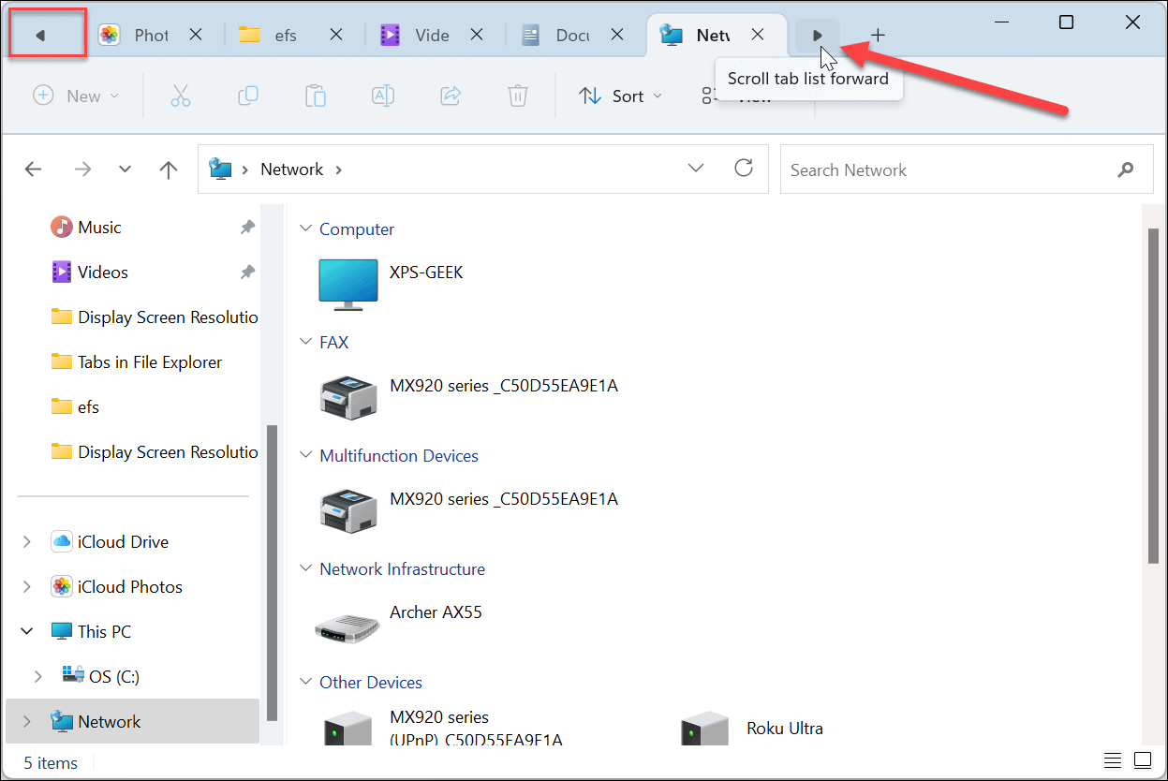This screenshot has height=781, width=1168.
Task: Expand iCloud Photos tree node
Action: [27, 587]
